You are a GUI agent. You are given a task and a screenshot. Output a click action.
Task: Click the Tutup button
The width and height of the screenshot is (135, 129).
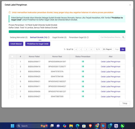click(125, 103)
